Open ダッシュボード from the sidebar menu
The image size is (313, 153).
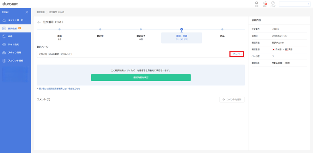(x=16, y=20)
